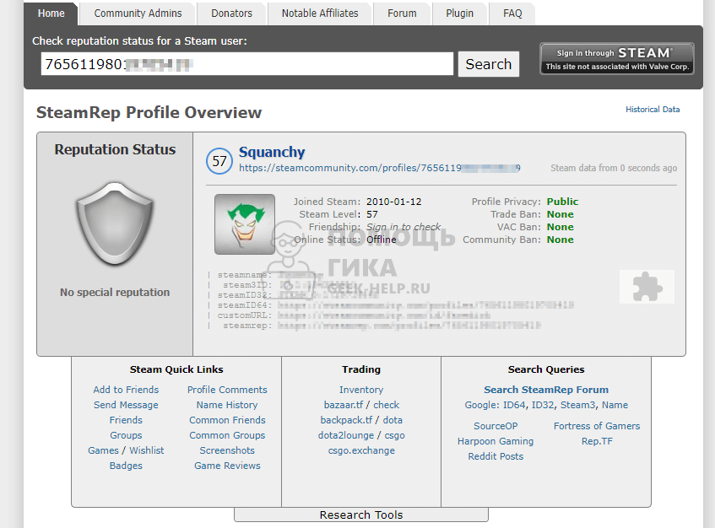This screenshot has height=528, width=715.
Task: Click the Search button
Action: tap(488, 64)
